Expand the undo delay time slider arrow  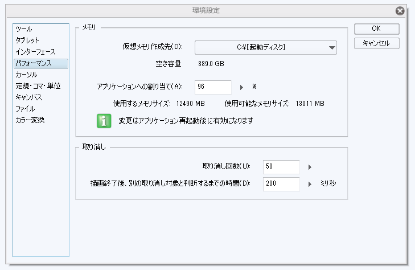tap(310, 184)
